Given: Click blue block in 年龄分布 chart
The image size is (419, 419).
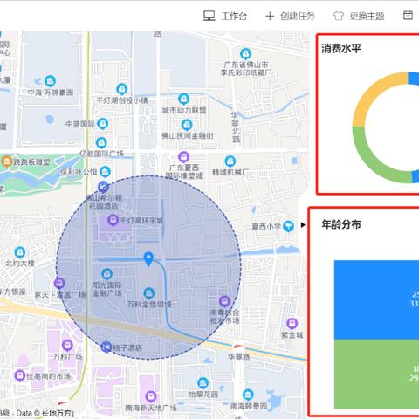Looking at the screenshot, I should tap(376, 299).
